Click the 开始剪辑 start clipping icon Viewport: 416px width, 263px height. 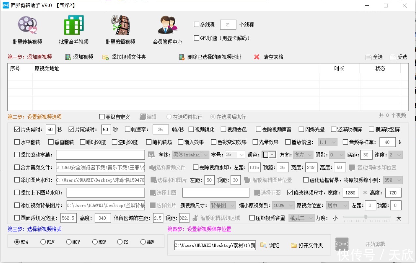point(341,243)
